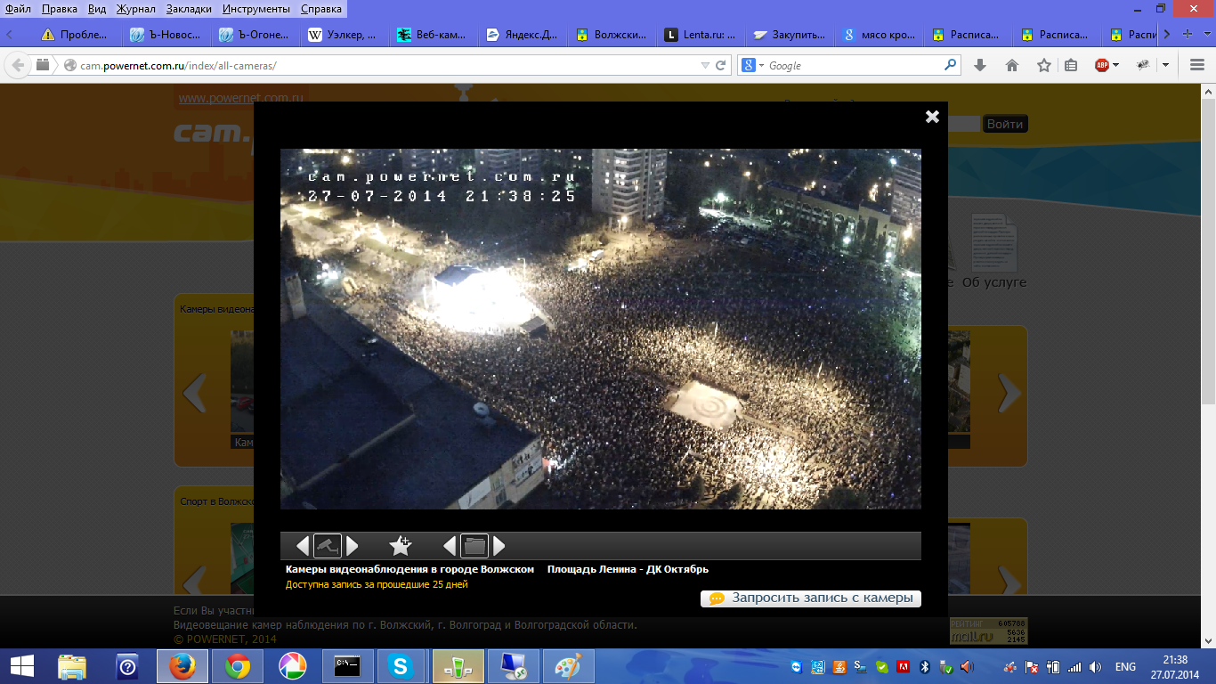Image resolution: width=1216 pixels, height=684 pixels.
Task: Open the clock showing 21:38
Action: [x=1175, y=666]
